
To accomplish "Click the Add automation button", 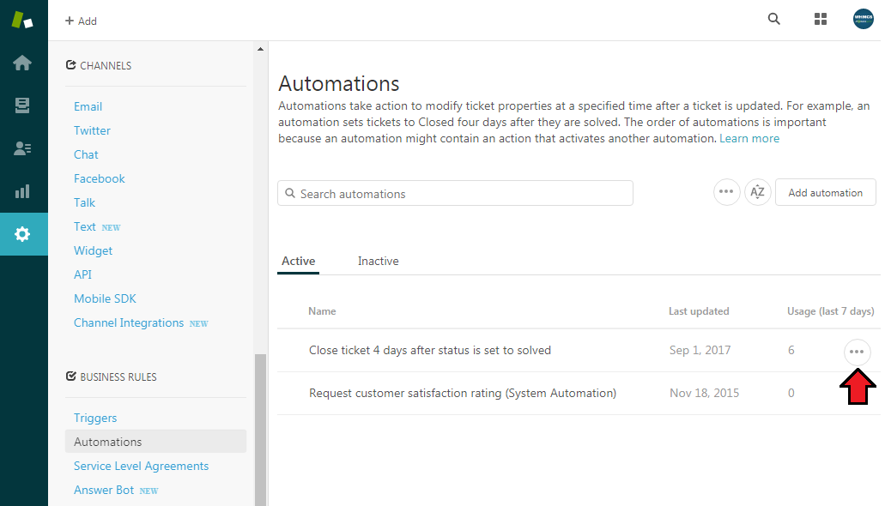I will click(x=825, y=192).
